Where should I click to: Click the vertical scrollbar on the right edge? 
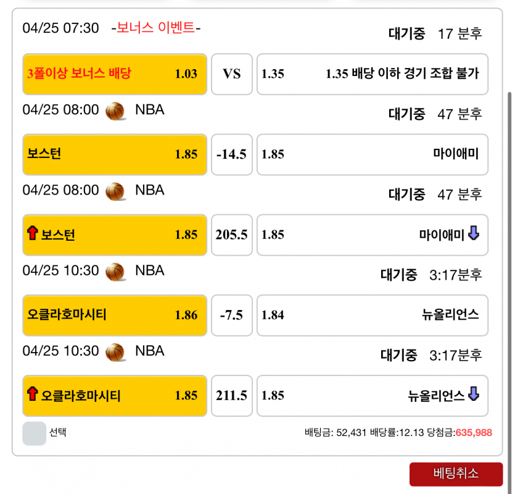(509, 247)
